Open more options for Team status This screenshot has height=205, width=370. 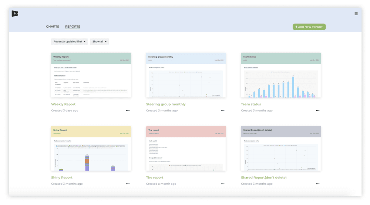pos(317,110)
